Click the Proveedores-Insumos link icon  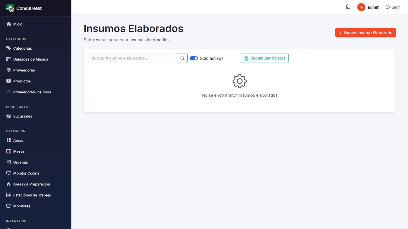pos(9,92)
